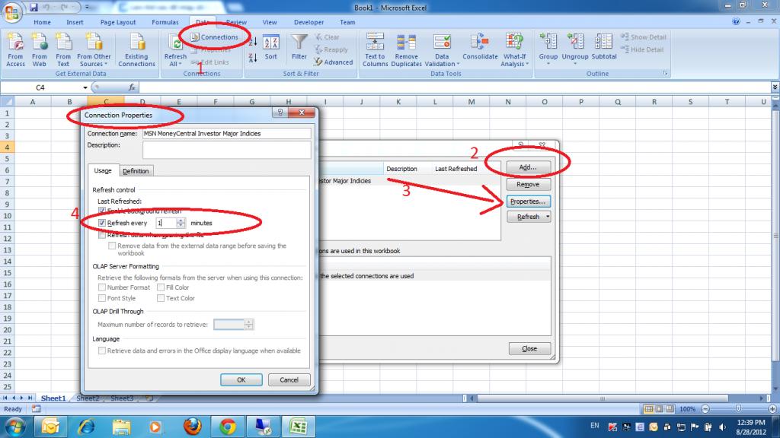Open the Home ribbon tab

tap(43, 22)
